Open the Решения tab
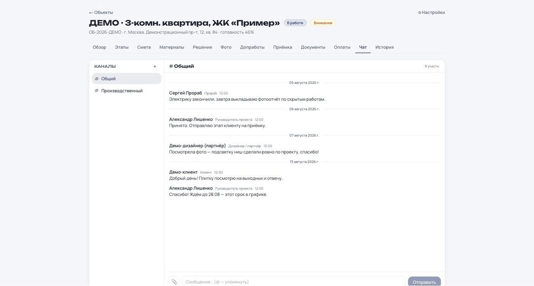This screenshot has height=286, width=534. coord(202,47)
